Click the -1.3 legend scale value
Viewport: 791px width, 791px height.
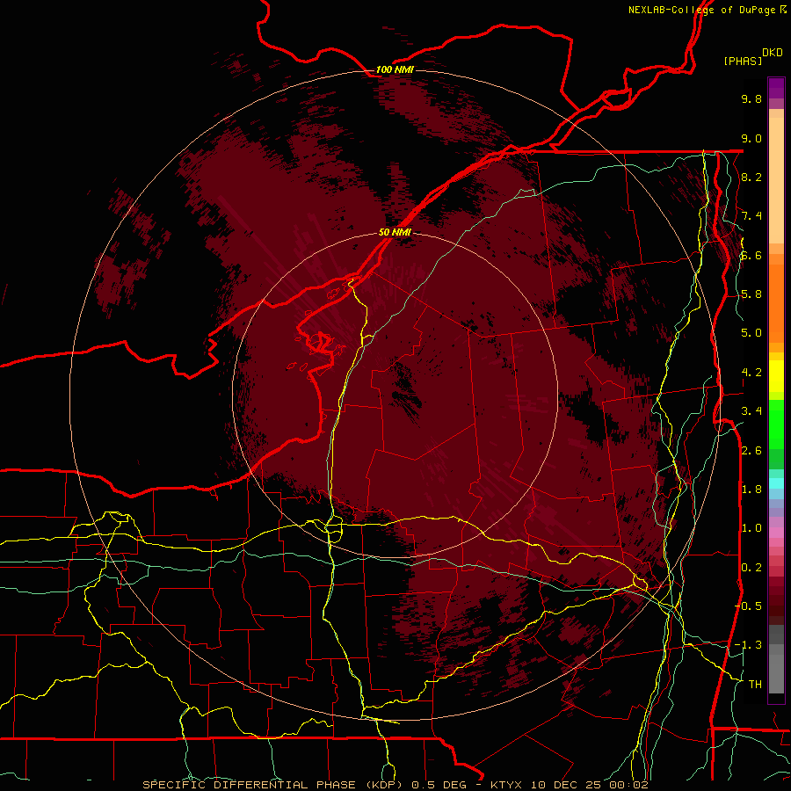point(748,645)
